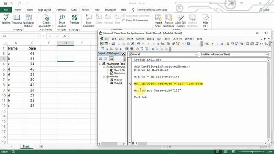Run the Spelling check in Review ribbon
274x154 pixels.
[6, 19]
